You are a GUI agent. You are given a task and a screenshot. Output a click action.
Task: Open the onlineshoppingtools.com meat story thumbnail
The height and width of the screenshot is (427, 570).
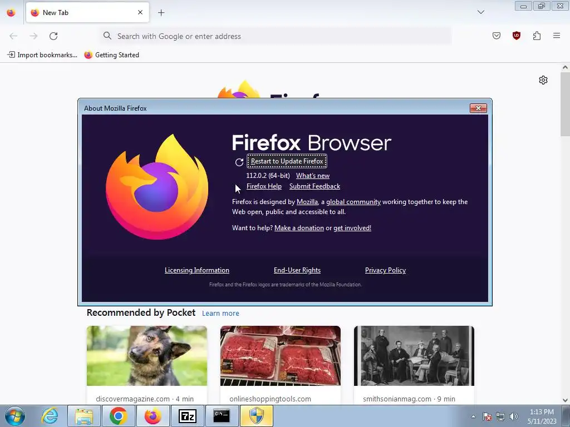(281, 356)
